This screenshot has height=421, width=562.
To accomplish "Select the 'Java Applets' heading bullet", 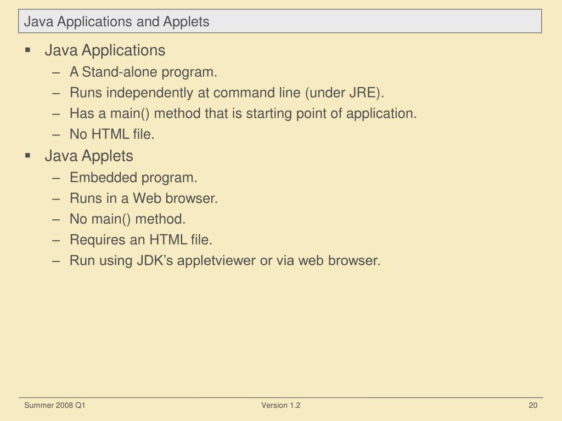I will tap(89, 156).
